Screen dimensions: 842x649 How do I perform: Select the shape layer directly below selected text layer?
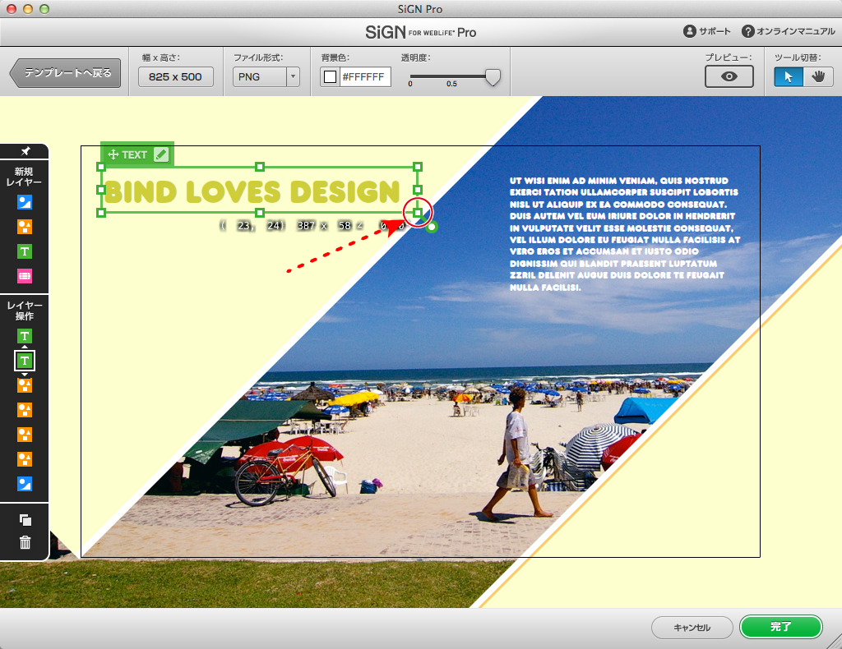coord(25,385)
